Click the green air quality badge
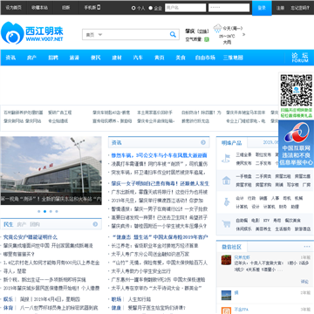Image resolution: width=314 pixels, height=314 pixels. [207, 39]
